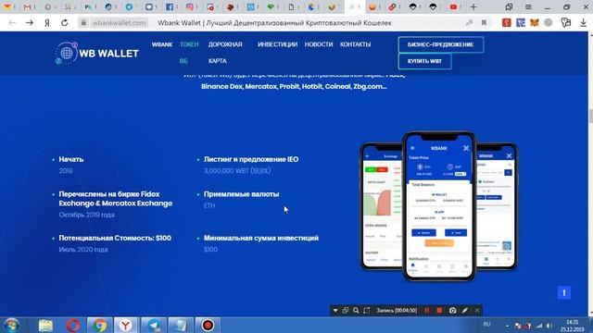Open Yandex home via the Я icon

47,23
